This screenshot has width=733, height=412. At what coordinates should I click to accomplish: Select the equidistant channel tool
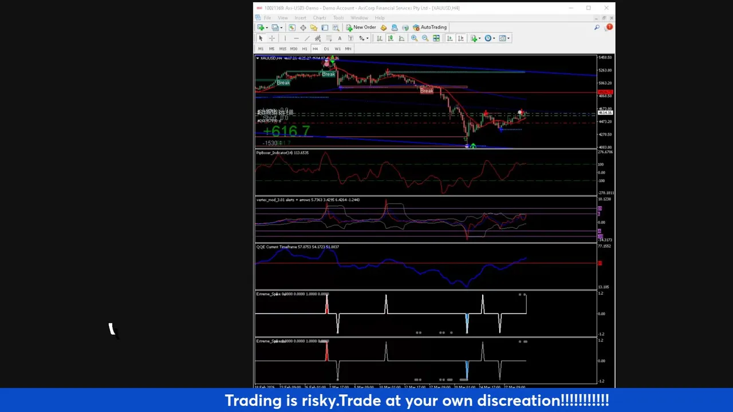(318, 38)
